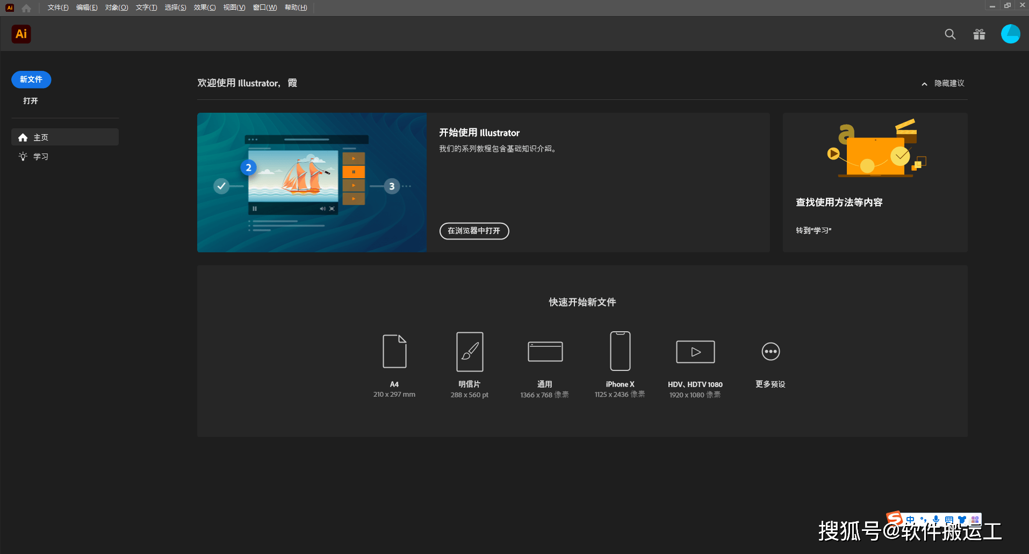Restore the window with the restore button

(x=1008, y=5)
